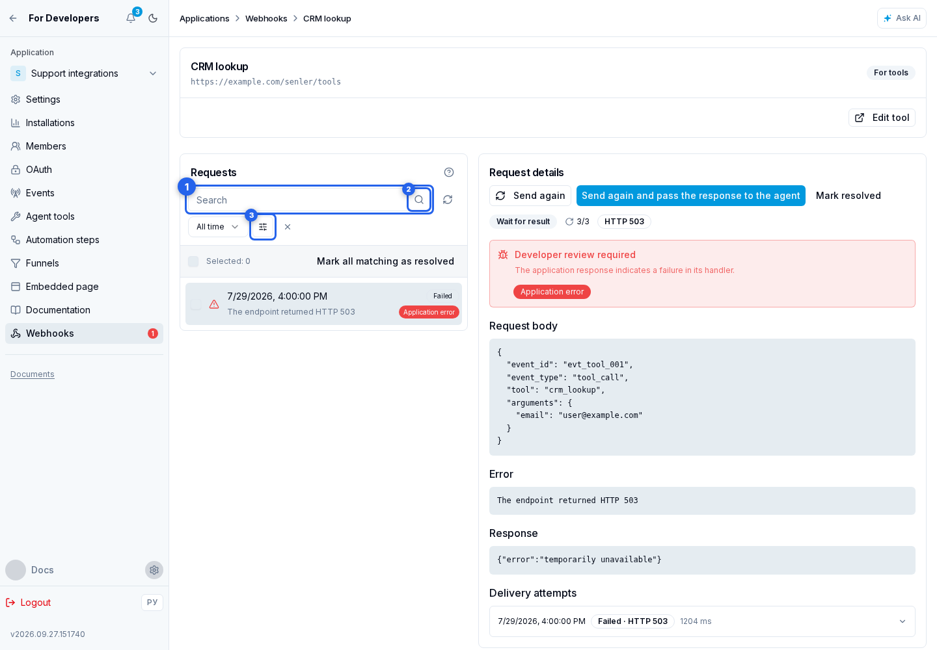Click Mark all matching as resolved

tap(385, 261)
